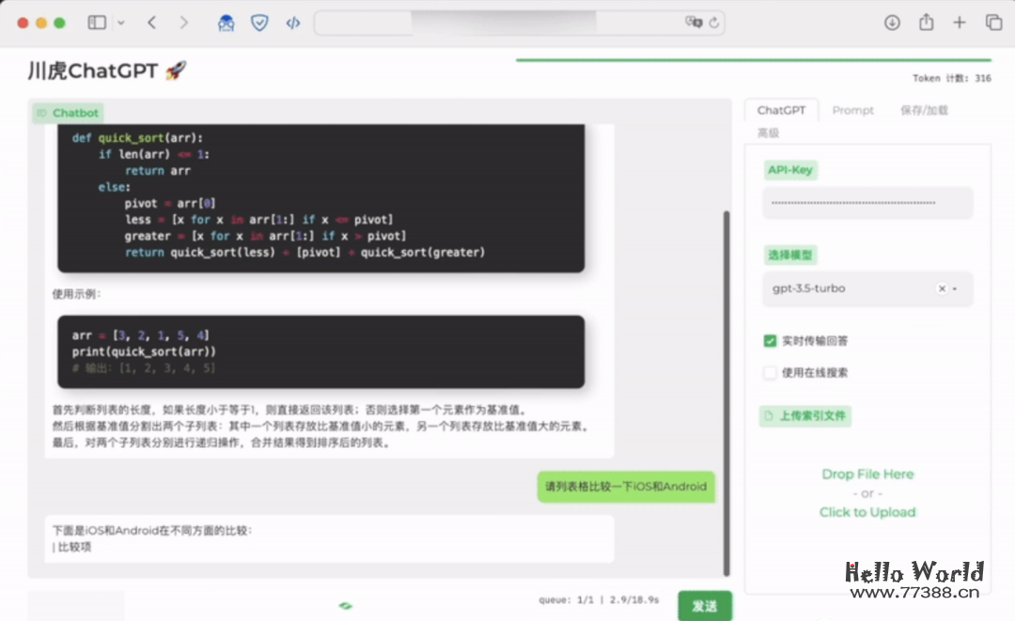This screenshot has height=621, width=1015.
Task: Click the 发送 send button
Action: pos(705,606)
